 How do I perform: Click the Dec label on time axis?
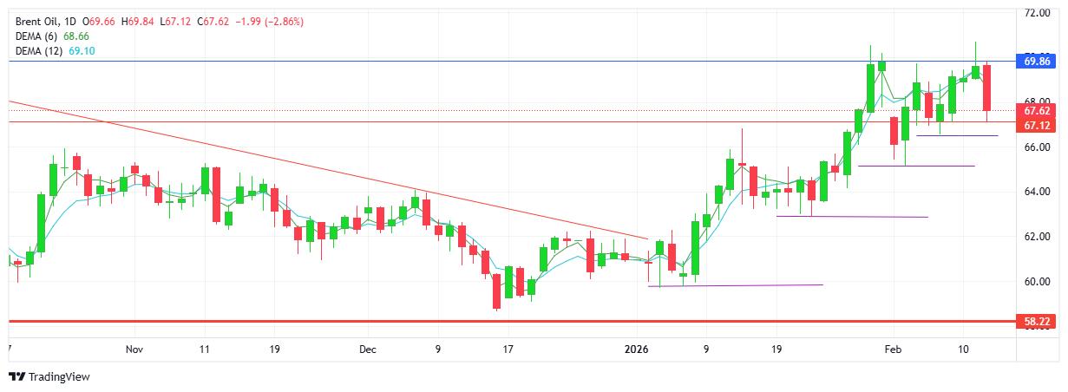367,350
